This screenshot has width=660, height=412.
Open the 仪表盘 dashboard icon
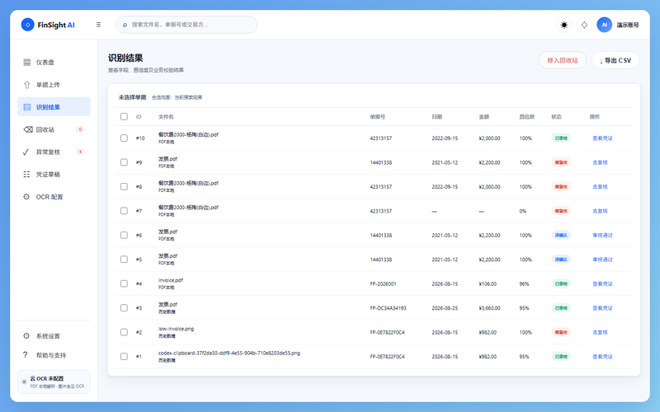27,63
